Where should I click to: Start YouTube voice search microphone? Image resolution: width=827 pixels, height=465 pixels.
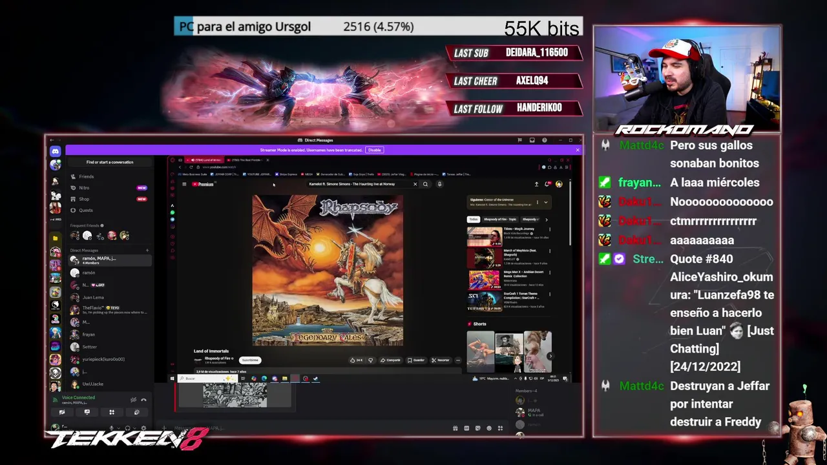coord(439,184)
